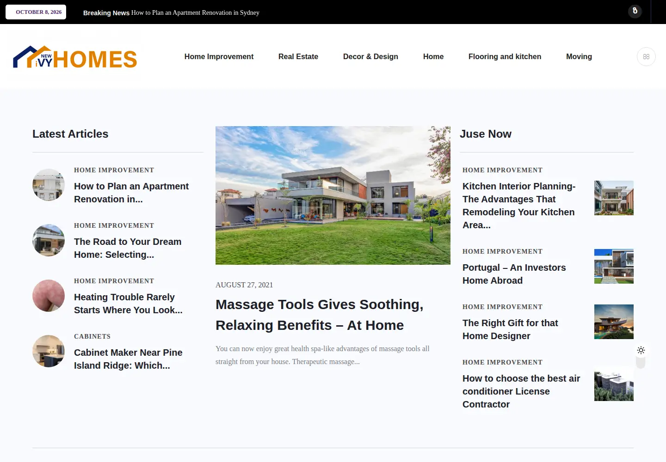Click the Cabinet Maker article round thumbnail
Screen dimensions: 666x462
point(49,351)
